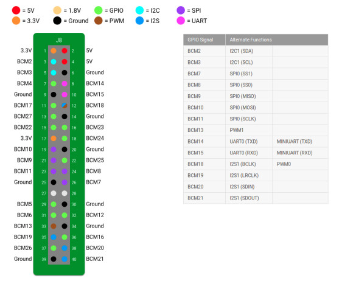Select pin 27 gray unlabeled dot
Image resolution: width=353 pixels, height=281 pixels.
(x=54, y=193)
